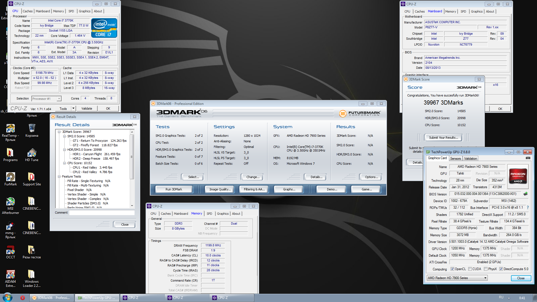This screenshot has width=537, height=302.
Task: Click the Futuremark Corporation logo
Action: (x=360, y=113)
